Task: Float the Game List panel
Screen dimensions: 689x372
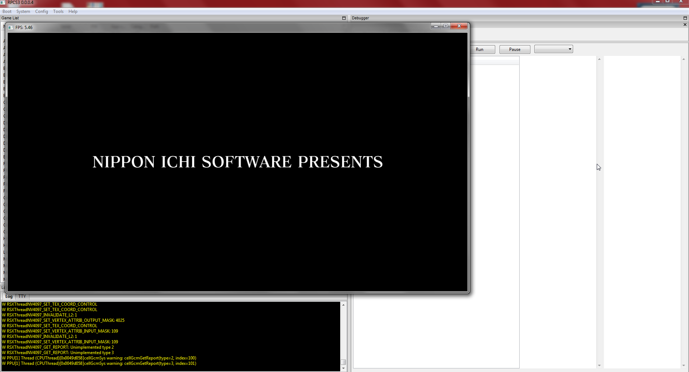Action: 344,18
